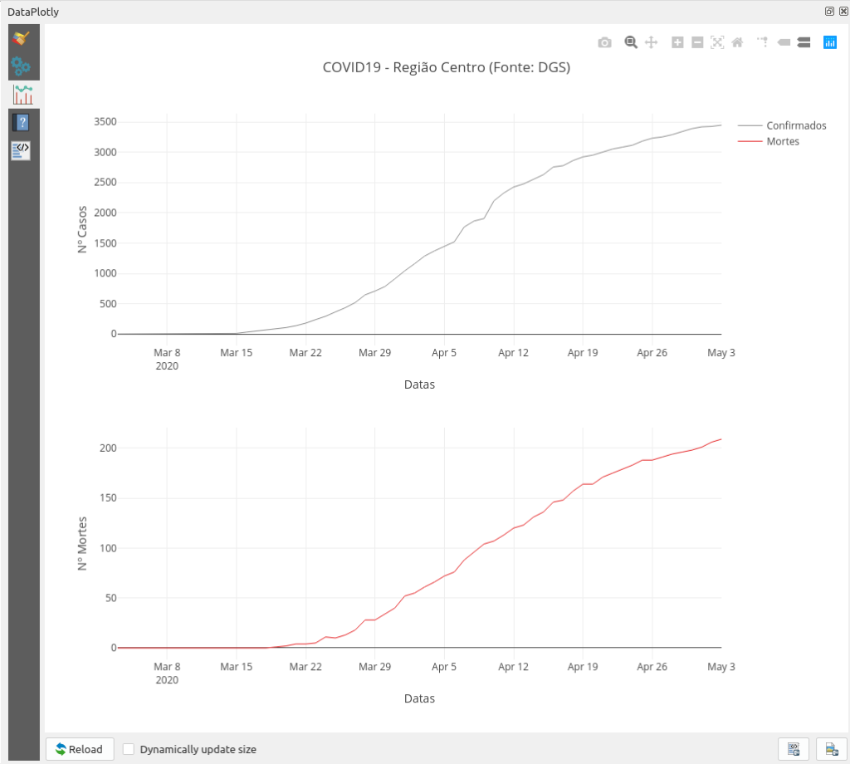
Task: Enable Dynamically update size checkbox
Action: click(x=129, y=749)
